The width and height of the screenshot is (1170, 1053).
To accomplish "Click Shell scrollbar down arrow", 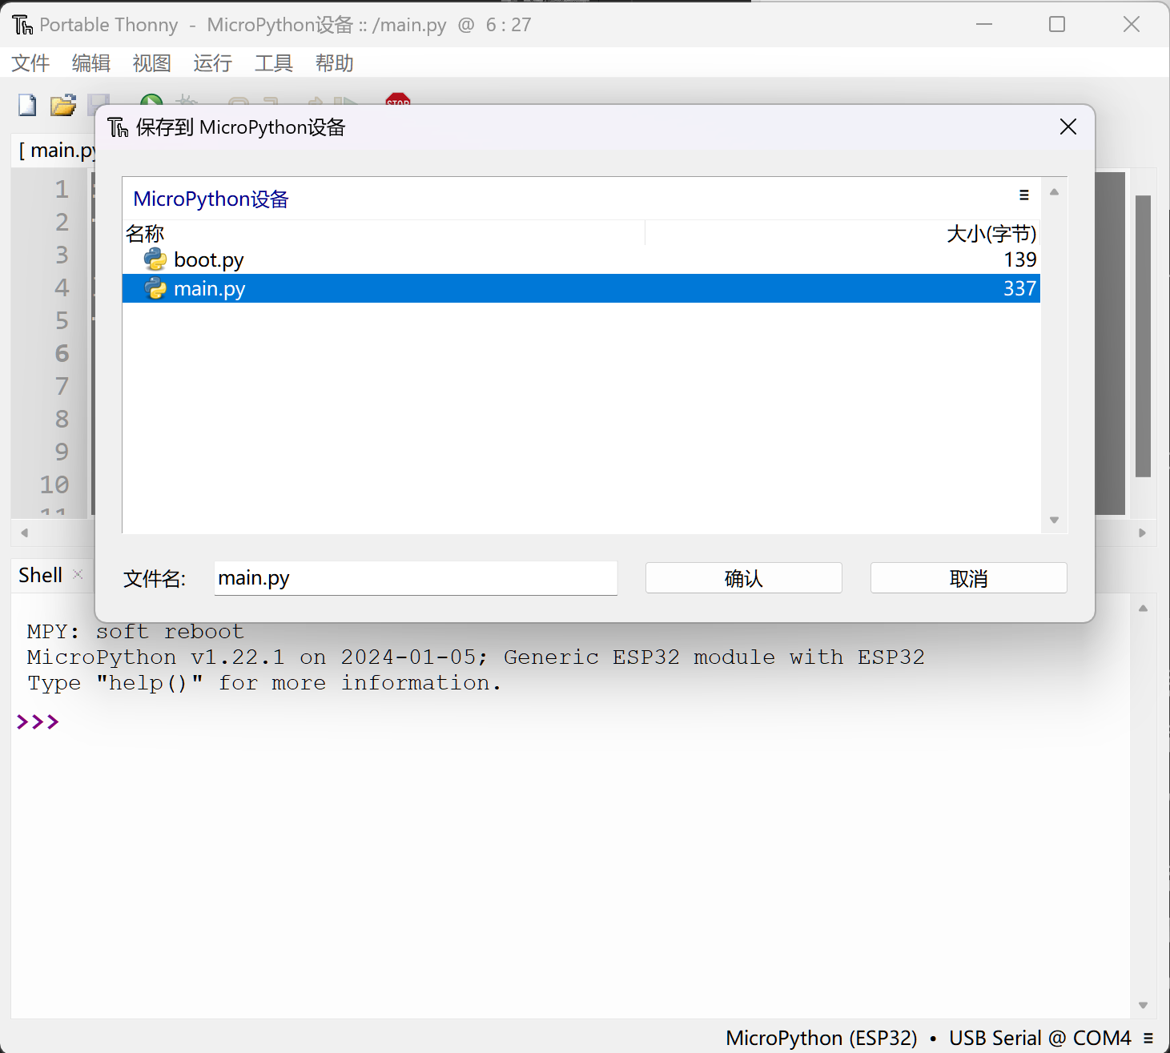I will (x=1144, y=1006).
